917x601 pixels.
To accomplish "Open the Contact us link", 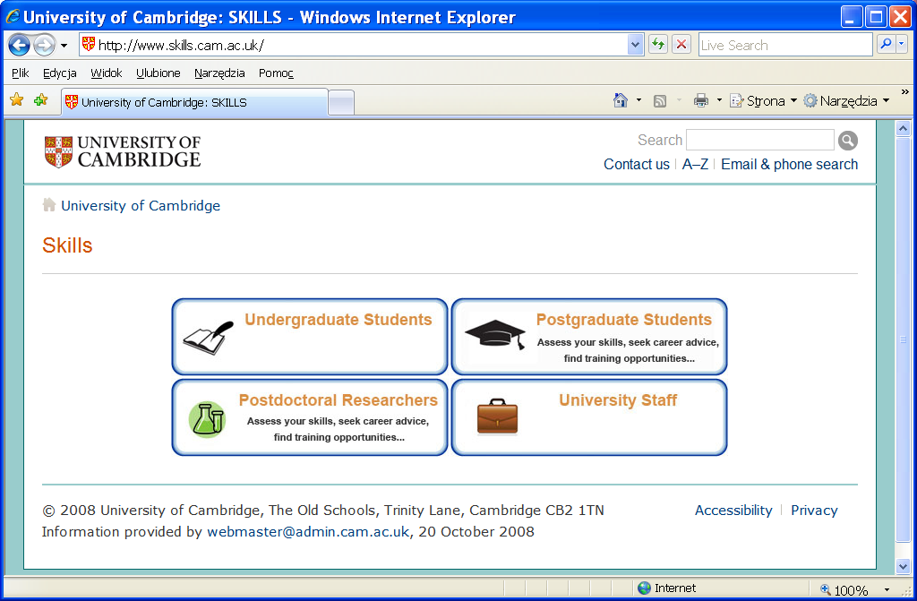I will [x=637, y=165].
